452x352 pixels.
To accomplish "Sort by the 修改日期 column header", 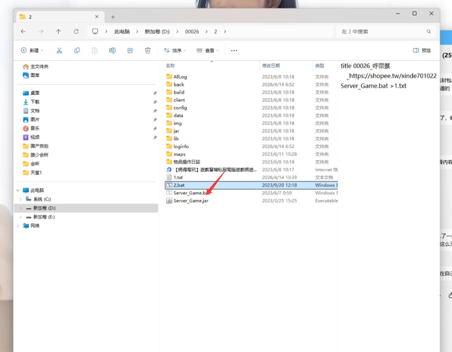I will (271, 66).
